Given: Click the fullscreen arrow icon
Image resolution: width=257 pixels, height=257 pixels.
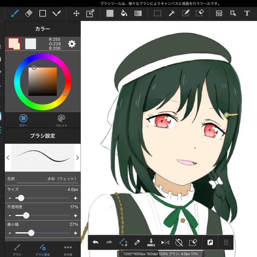Looking at the screenshot, I should [x=210, y=242].
